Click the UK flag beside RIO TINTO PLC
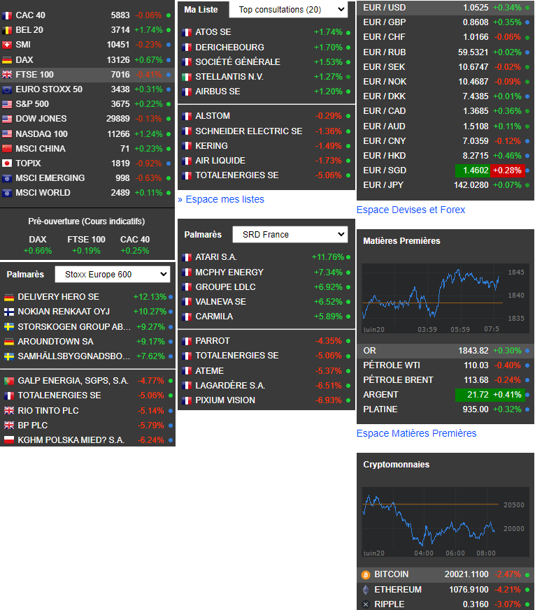Screen dimensions: 535x610 point(9,411)
